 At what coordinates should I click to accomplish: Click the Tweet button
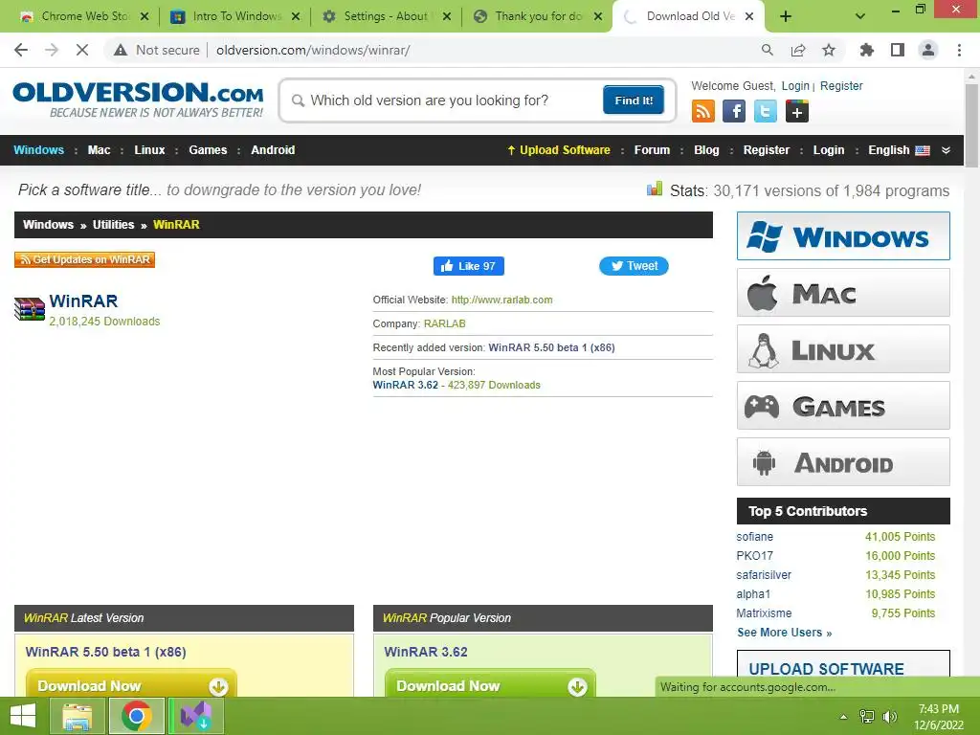(x=634, y=266)
